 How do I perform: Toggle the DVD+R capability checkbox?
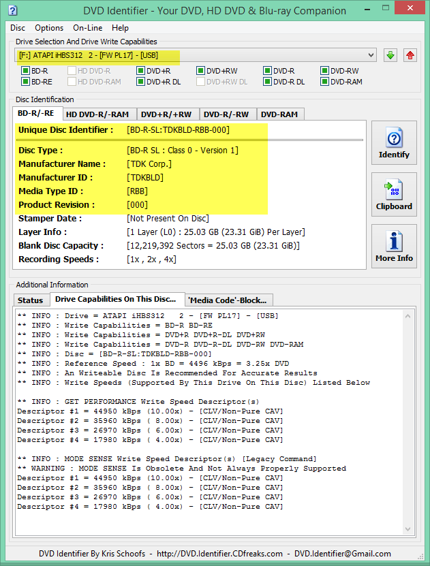(x=140, y=71)
